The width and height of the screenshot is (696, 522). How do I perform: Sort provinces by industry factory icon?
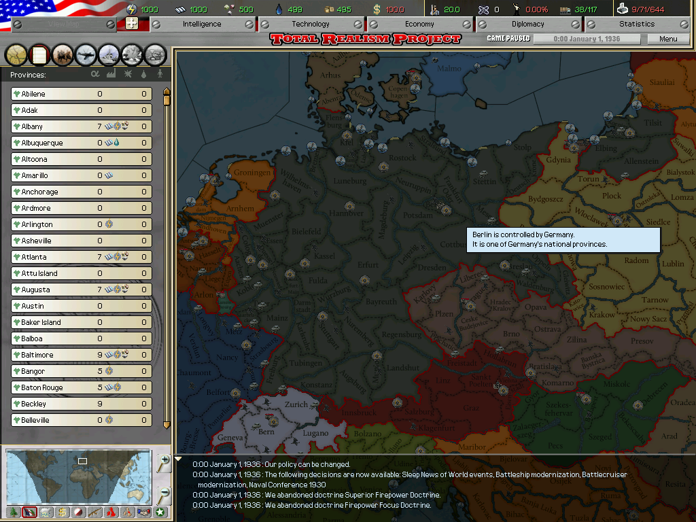point(111,74)
